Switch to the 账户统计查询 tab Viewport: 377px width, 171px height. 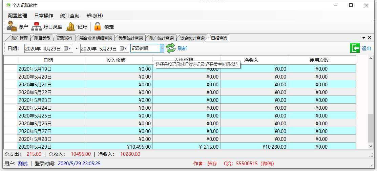click(161, 38)
